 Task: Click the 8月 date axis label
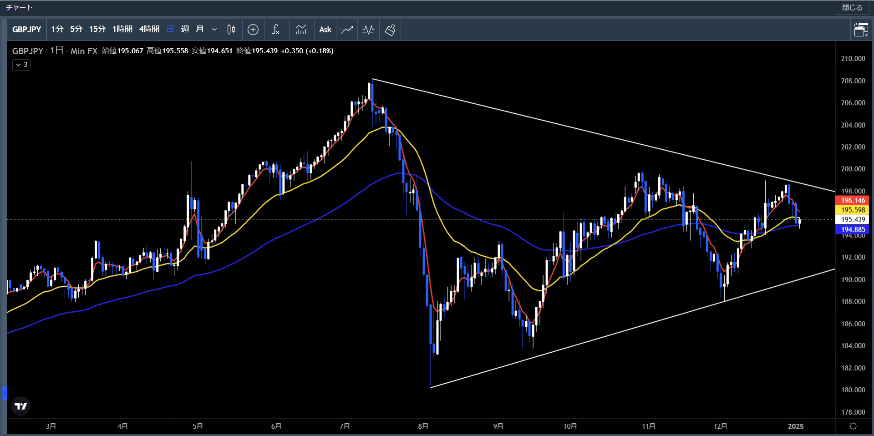(x=423, y=426)
